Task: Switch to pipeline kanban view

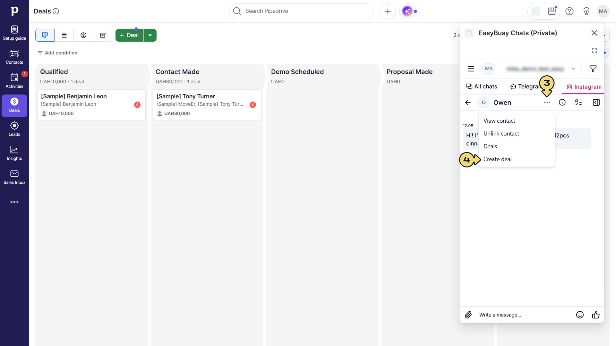Action: click(45, 35)
